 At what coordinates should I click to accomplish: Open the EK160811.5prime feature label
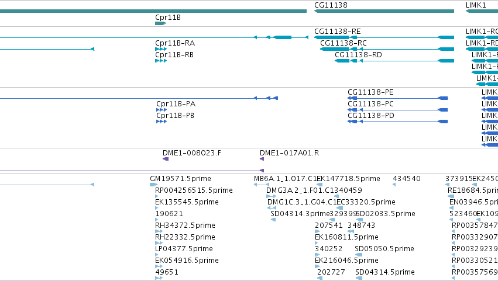point(346,238)
